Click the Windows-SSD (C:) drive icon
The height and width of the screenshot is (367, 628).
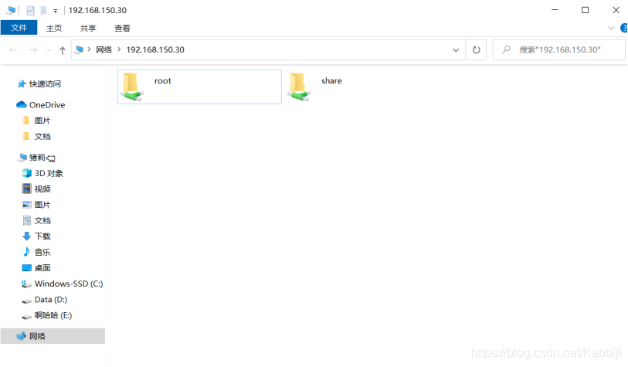26,284
